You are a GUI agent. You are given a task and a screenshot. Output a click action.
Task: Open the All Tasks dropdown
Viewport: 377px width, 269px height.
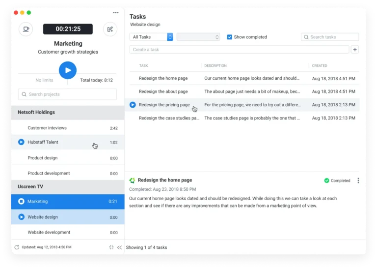[x=151, y=37]
